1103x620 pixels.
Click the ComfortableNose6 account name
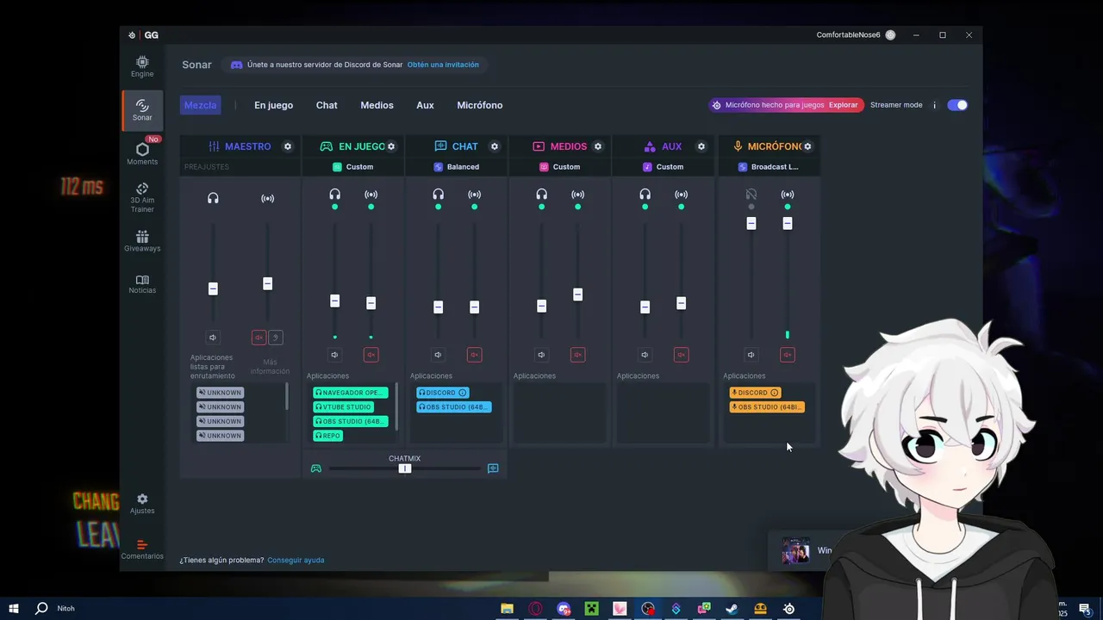pos(848,35)
